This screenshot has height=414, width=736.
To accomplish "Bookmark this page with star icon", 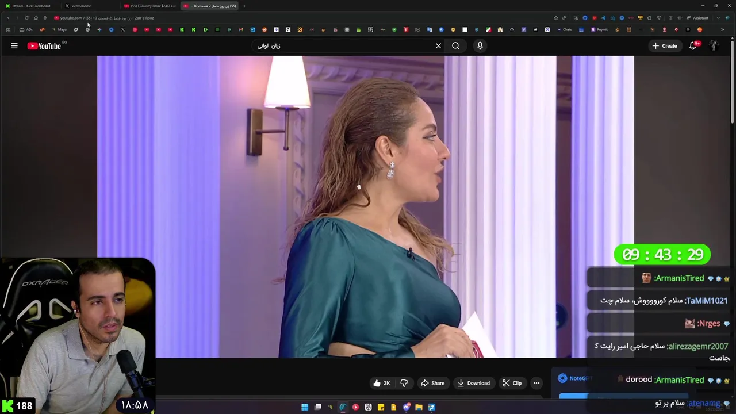I will coord(556,18).
